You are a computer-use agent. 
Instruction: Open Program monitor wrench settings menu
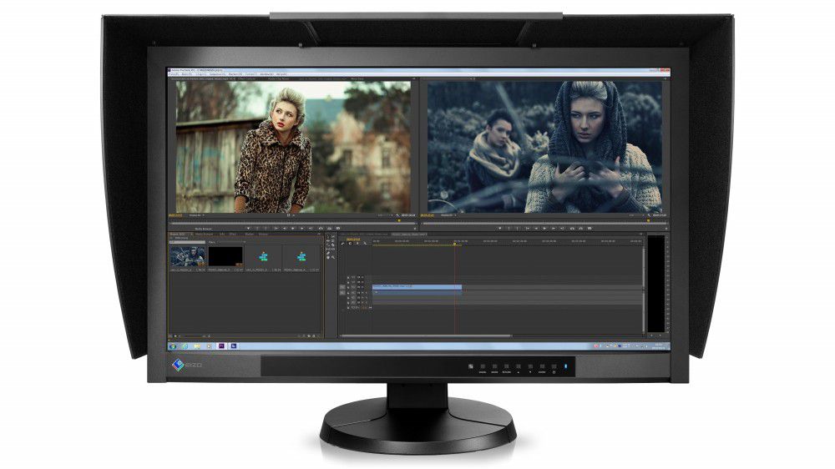pos(649,215)
